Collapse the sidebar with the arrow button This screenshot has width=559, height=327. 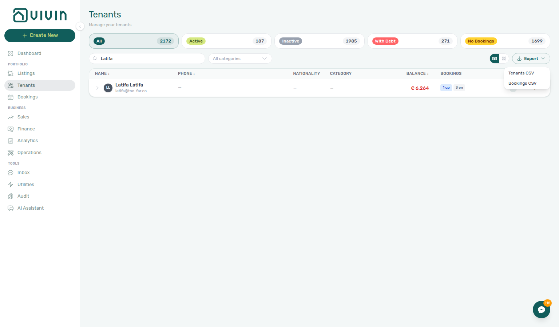pyautogui.click(x=80, y=26)
